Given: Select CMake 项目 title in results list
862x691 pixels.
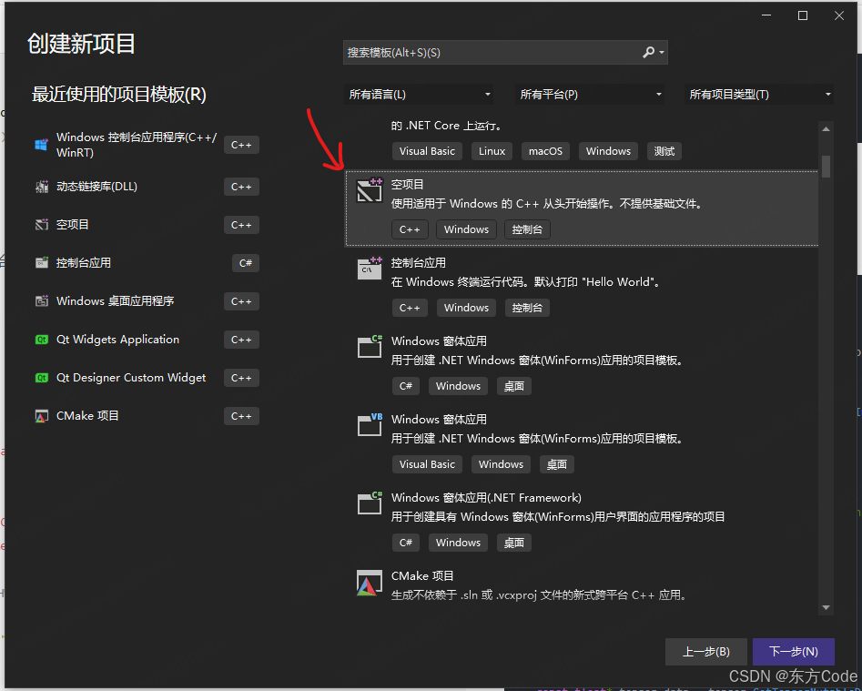Looking at the screenshot, I should 422,576.
